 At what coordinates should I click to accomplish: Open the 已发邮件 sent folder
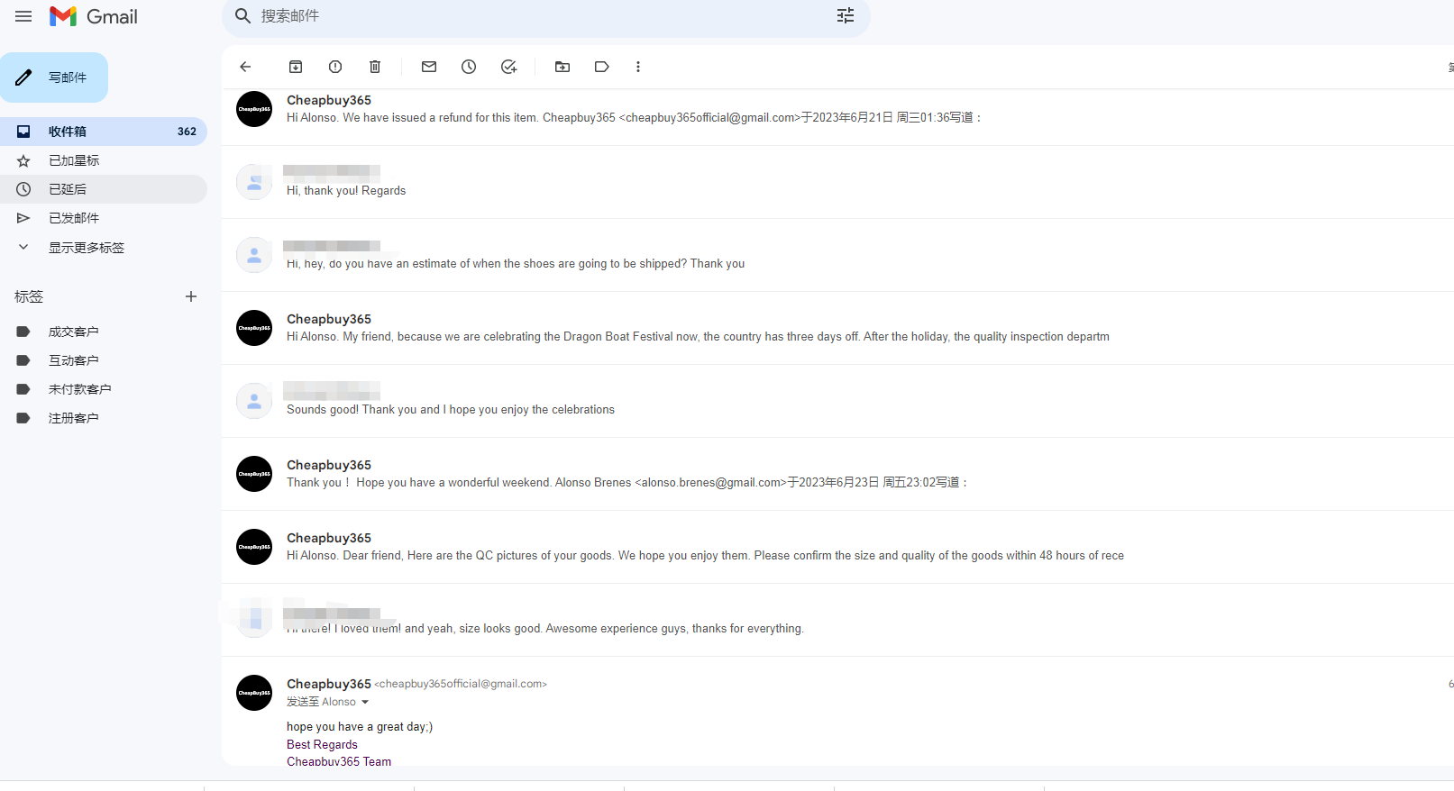[x=104, y=218]
